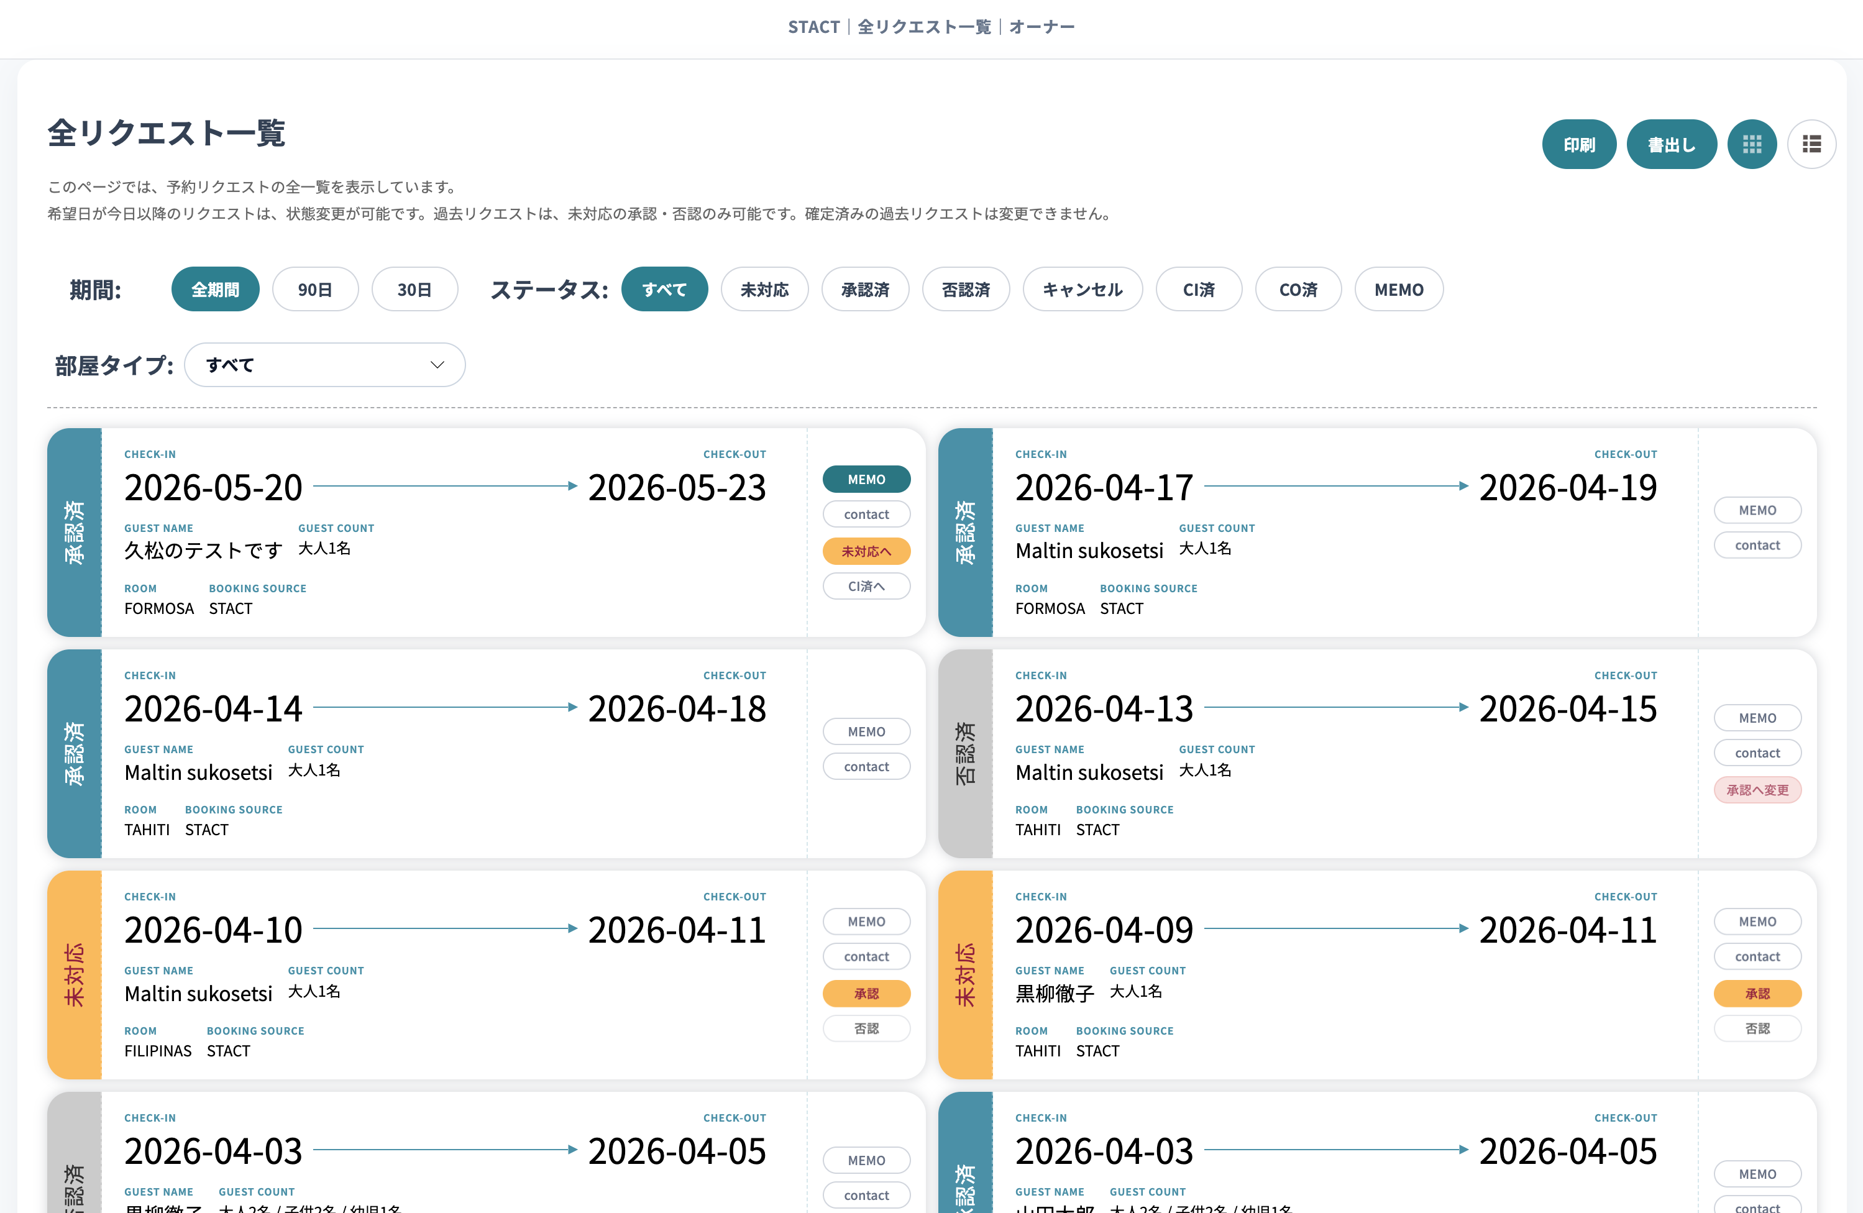Click 承認済 status strip on 2026-05-20 card
Image resolution: width=1863 pixels, height=1213 pixels.
click(75, 532)
